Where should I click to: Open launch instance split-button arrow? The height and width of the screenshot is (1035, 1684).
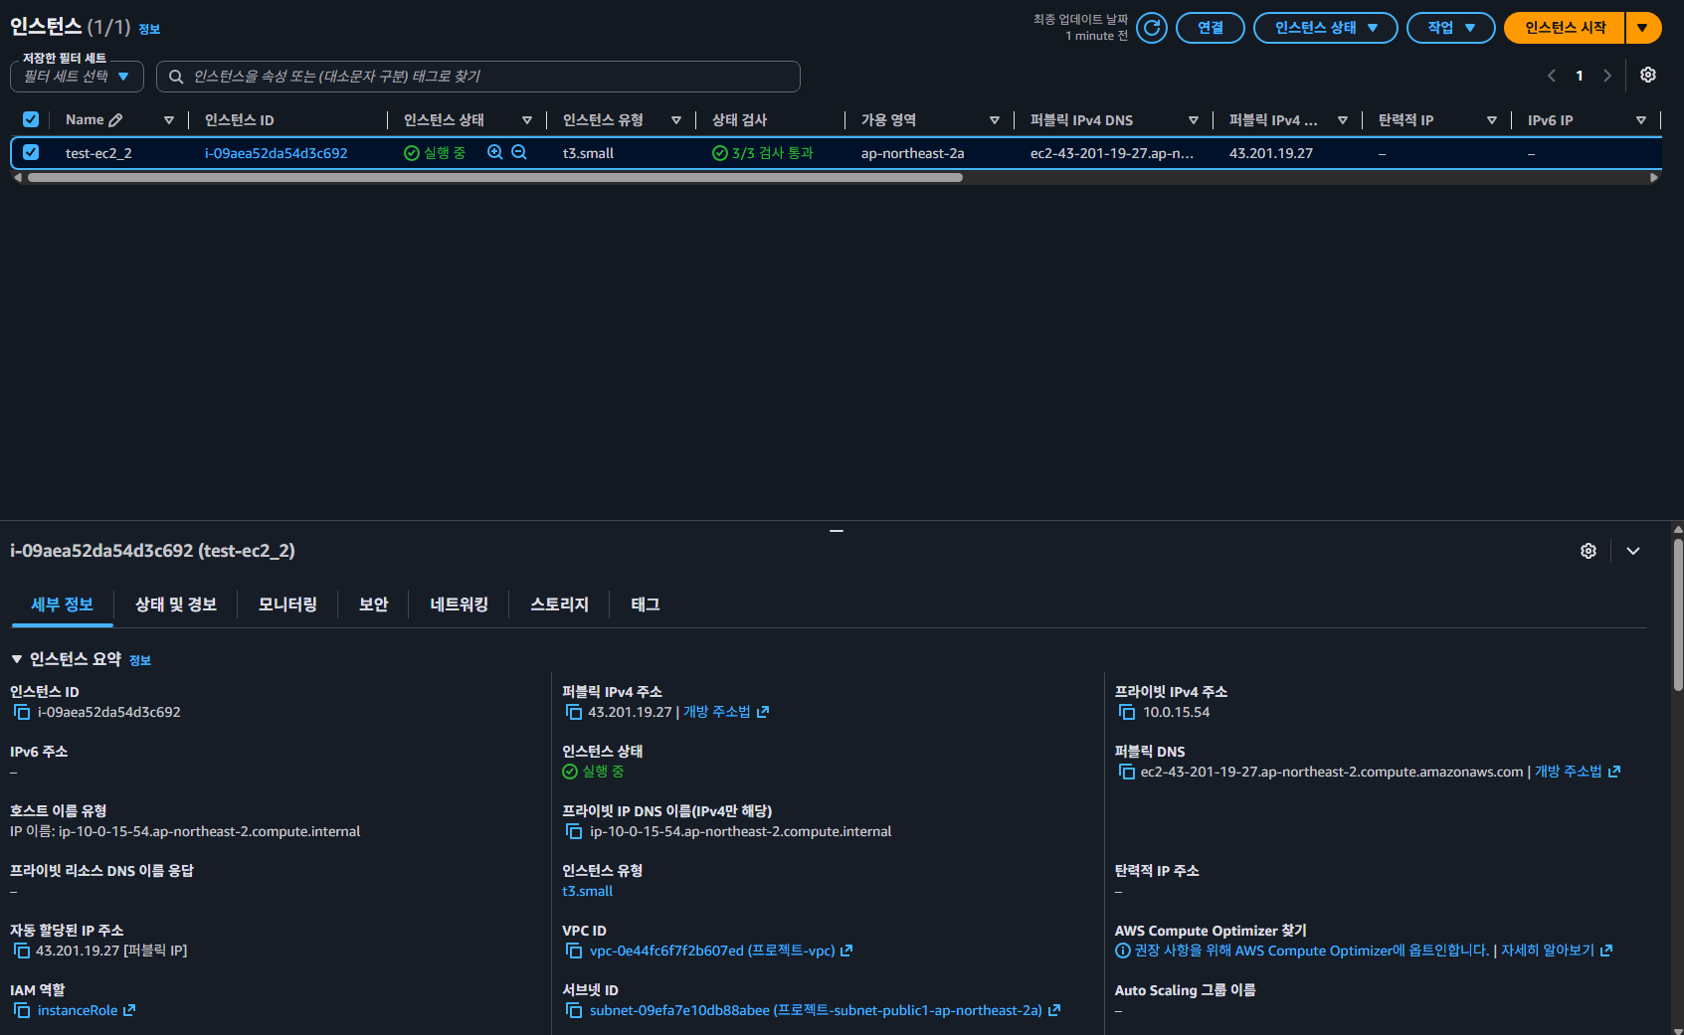pyautogui.click(x=1642, y=28)
